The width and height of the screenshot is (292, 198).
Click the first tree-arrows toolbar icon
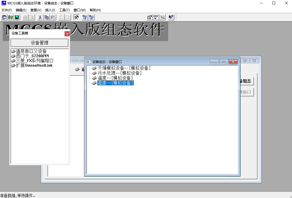tap(85, 17)
